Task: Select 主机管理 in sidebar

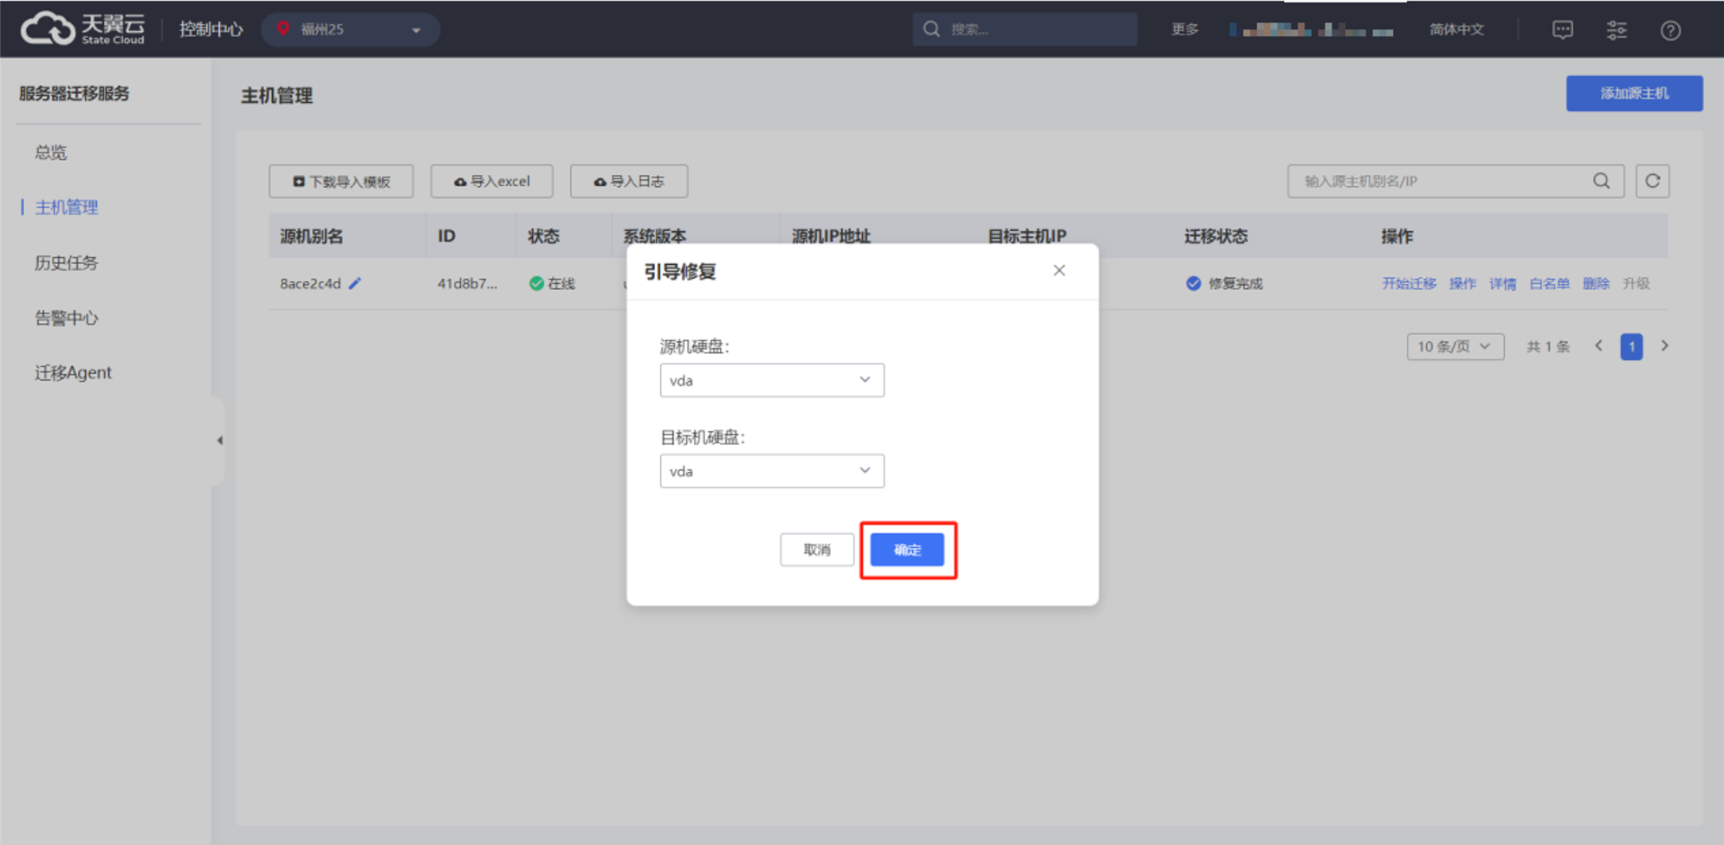Action: (x=67, y=207)
